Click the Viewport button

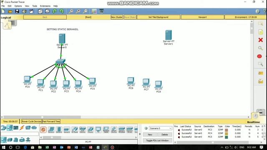point(202,17)
